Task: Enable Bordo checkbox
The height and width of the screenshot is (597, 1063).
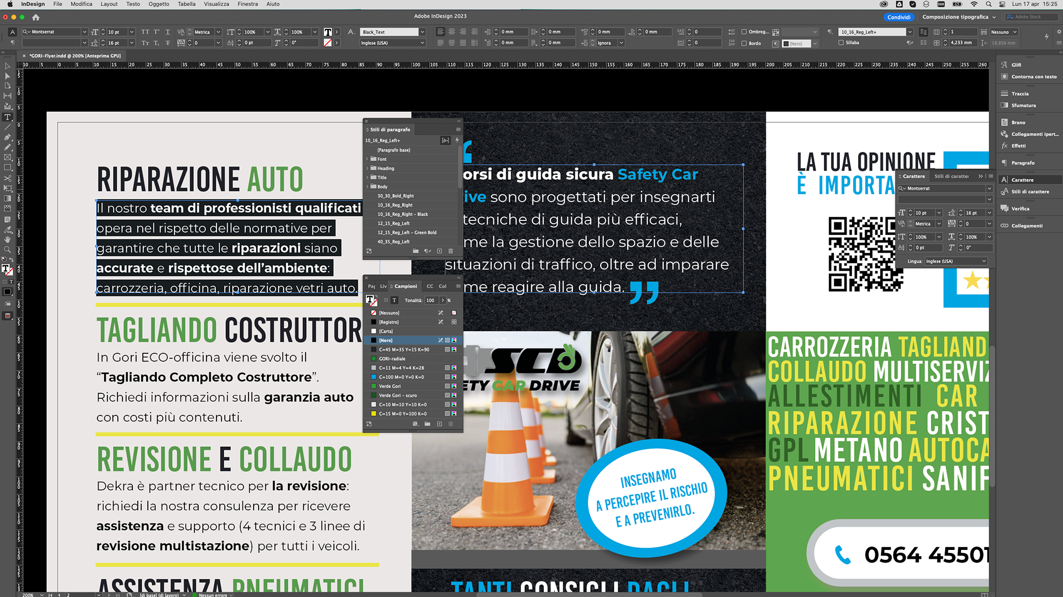Action: pos(744,43)
